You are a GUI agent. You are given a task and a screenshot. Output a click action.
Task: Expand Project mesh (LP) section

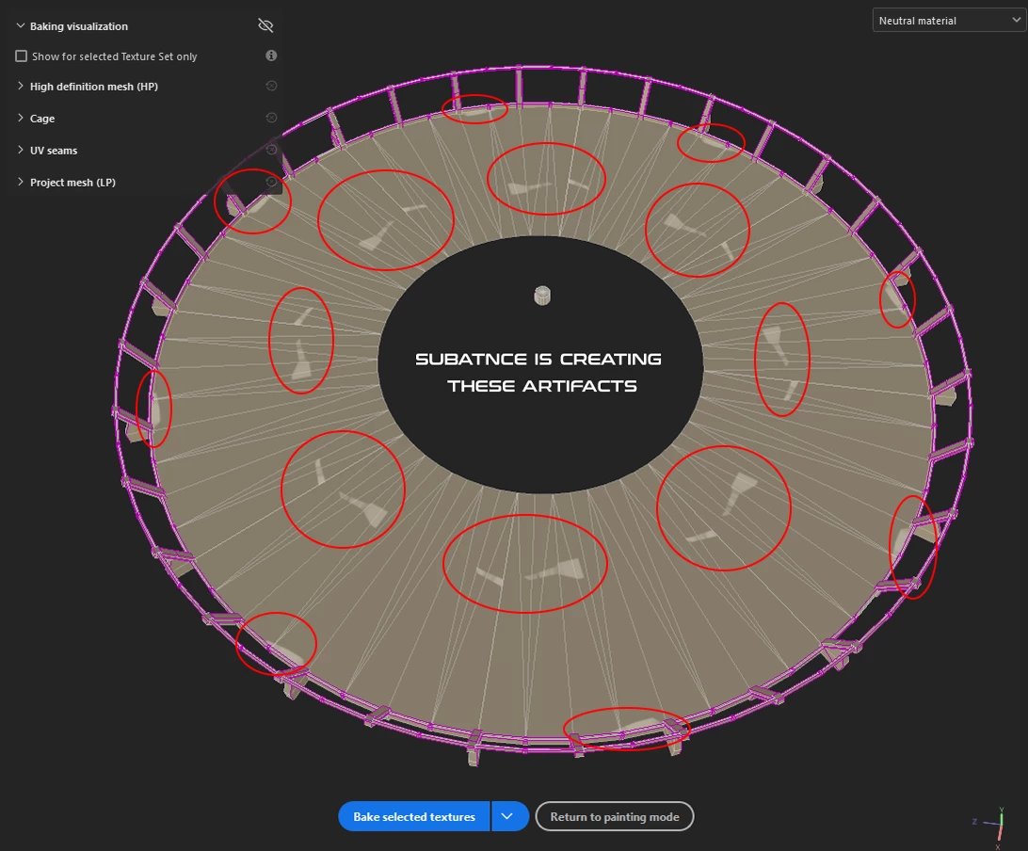click(x=21, y=183)
